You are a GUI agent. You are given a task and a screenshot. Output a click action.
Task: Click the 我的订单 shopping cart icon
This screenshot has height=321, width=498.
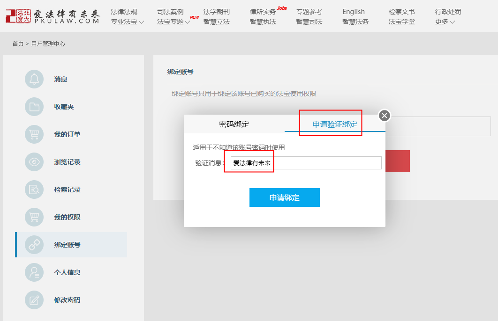34,134
